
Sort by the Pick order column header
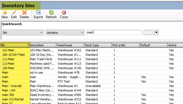click(x=126, y=45)
